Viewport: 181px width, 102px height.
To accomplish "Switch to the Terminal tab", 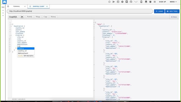I will (x=16, y=7).
